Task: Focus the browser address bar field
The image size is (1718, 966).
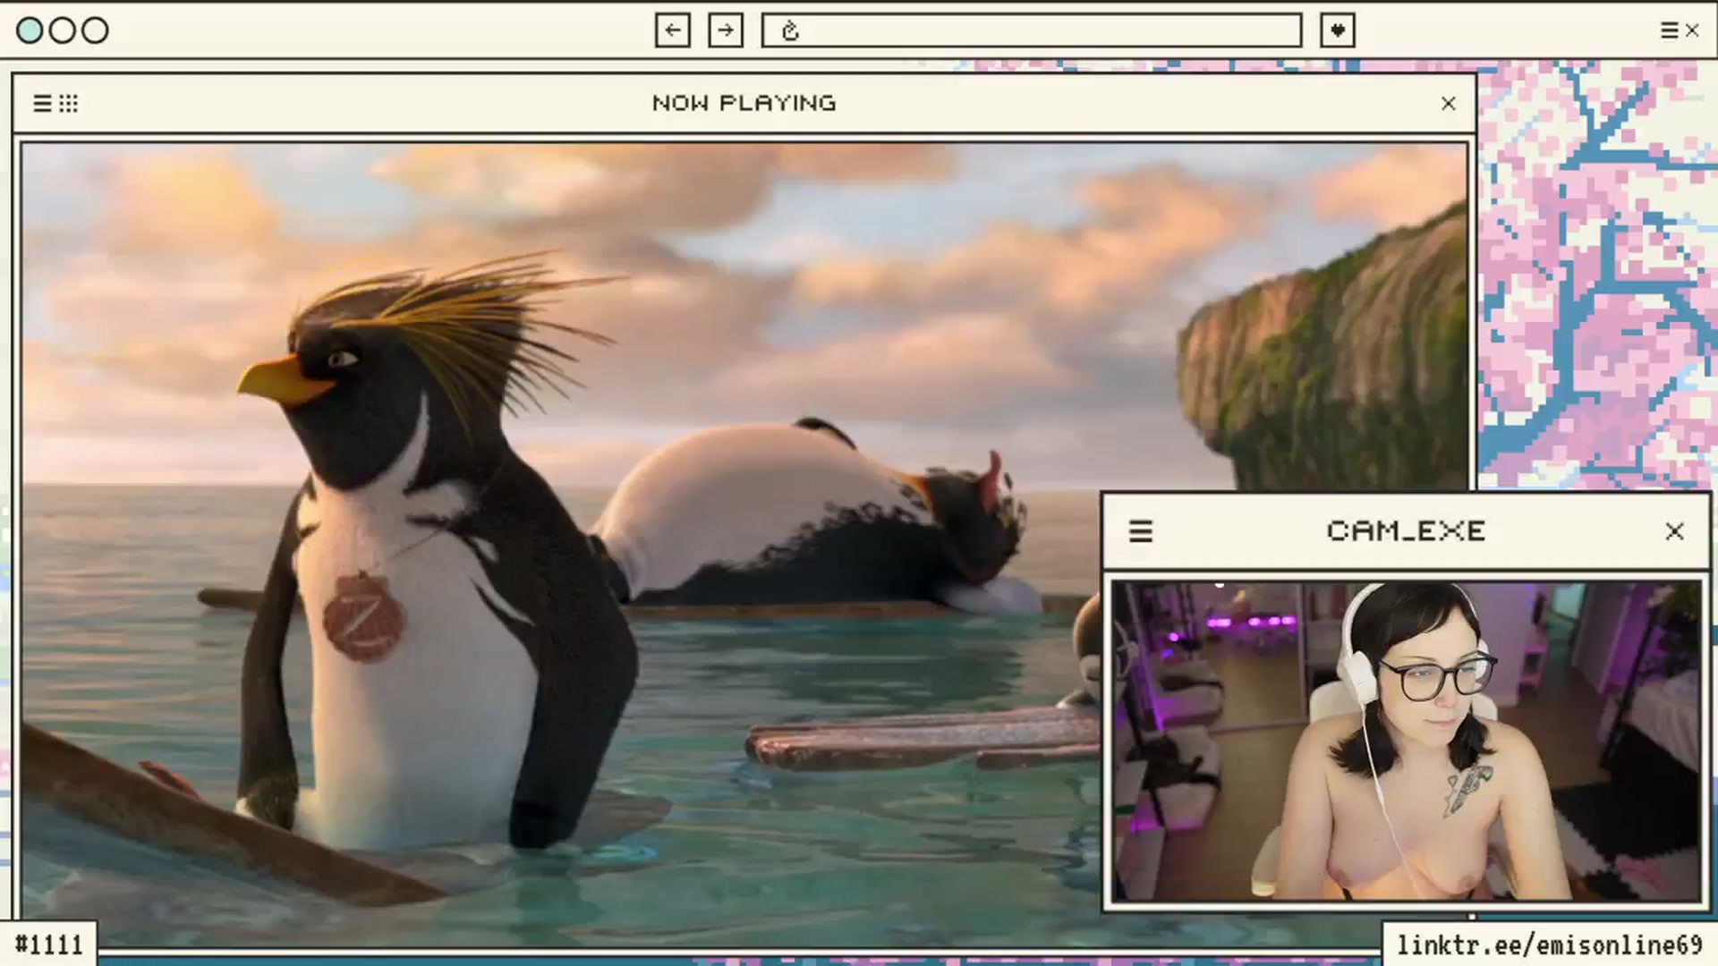Action: 1031,30
